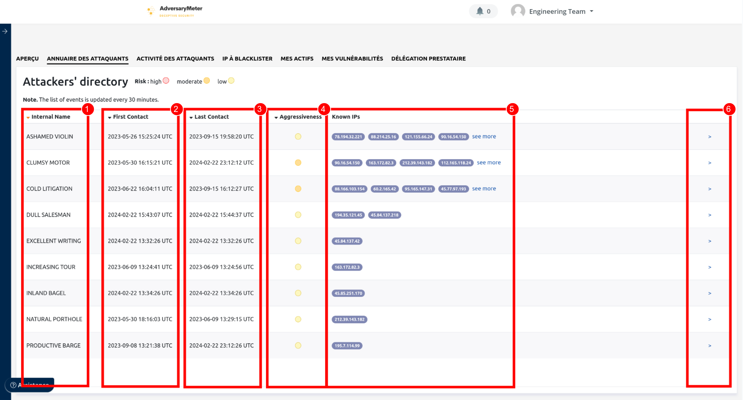Sort by Aggressiveness column
The height and width of the screenshot is (400, 743).
pyautogui.click(x=300, y=117)
